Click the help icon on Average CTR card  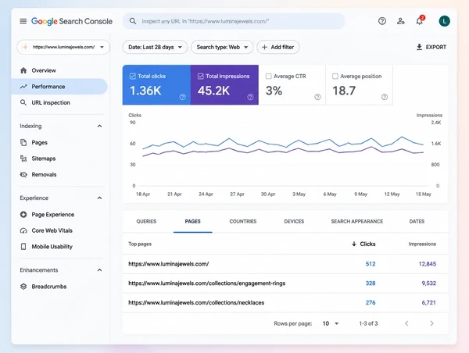coord(317,97)
